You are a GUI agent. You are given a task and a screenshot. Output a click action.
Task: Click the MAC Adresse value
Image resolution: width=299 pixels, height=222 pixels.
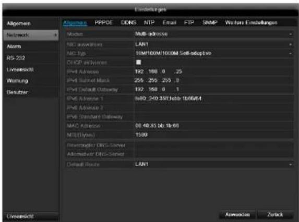click(x=157, y=126)
